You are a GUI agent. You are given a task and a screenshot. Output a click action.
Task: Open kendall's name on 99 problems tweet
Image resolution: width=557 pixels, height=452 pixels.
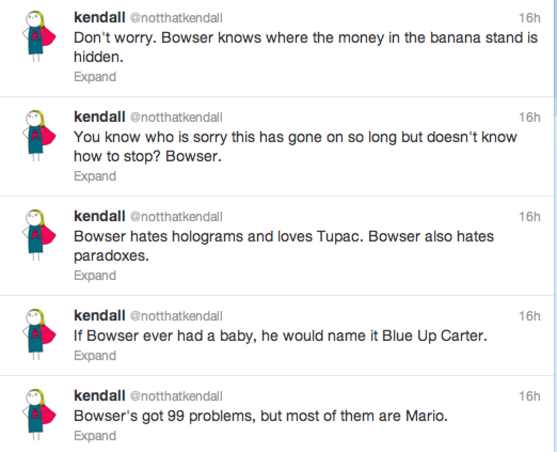pos(99,395)
